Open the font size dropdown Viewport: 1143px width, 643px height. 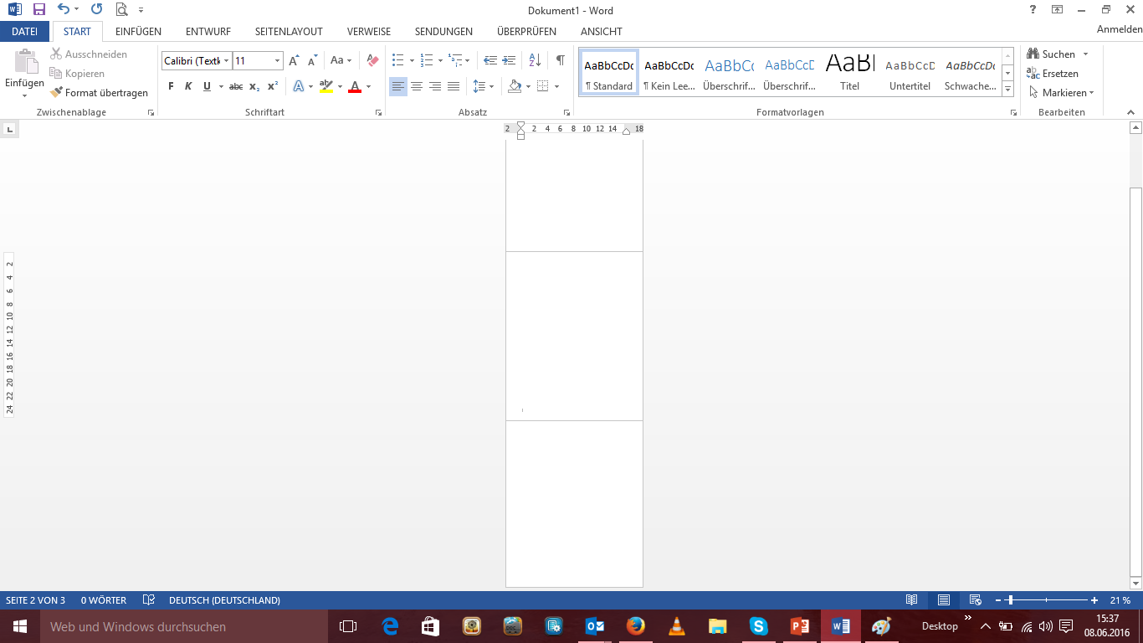click(278, 61)
